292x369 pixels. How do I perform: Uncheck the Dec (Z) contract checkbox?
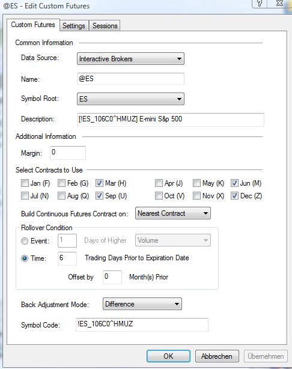point(234,195)
